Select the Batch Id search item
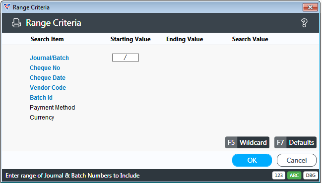Viewport: 322px width, 183px height. (41, 97)
